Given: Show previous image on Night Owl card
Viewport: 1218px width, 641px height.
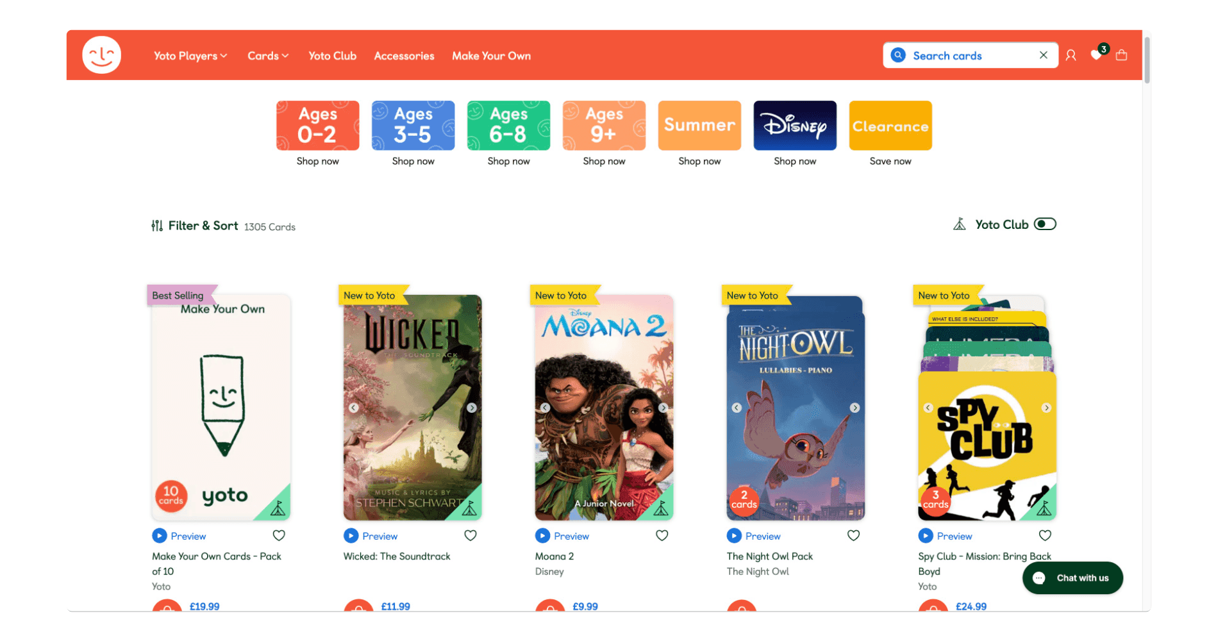Looking at the screenshot, I should [737, 408].
